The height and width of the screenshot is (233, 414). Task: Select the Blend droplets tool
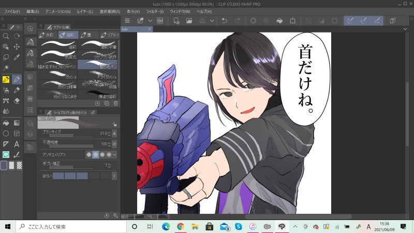pyautogui.click(x=6, y=111)
